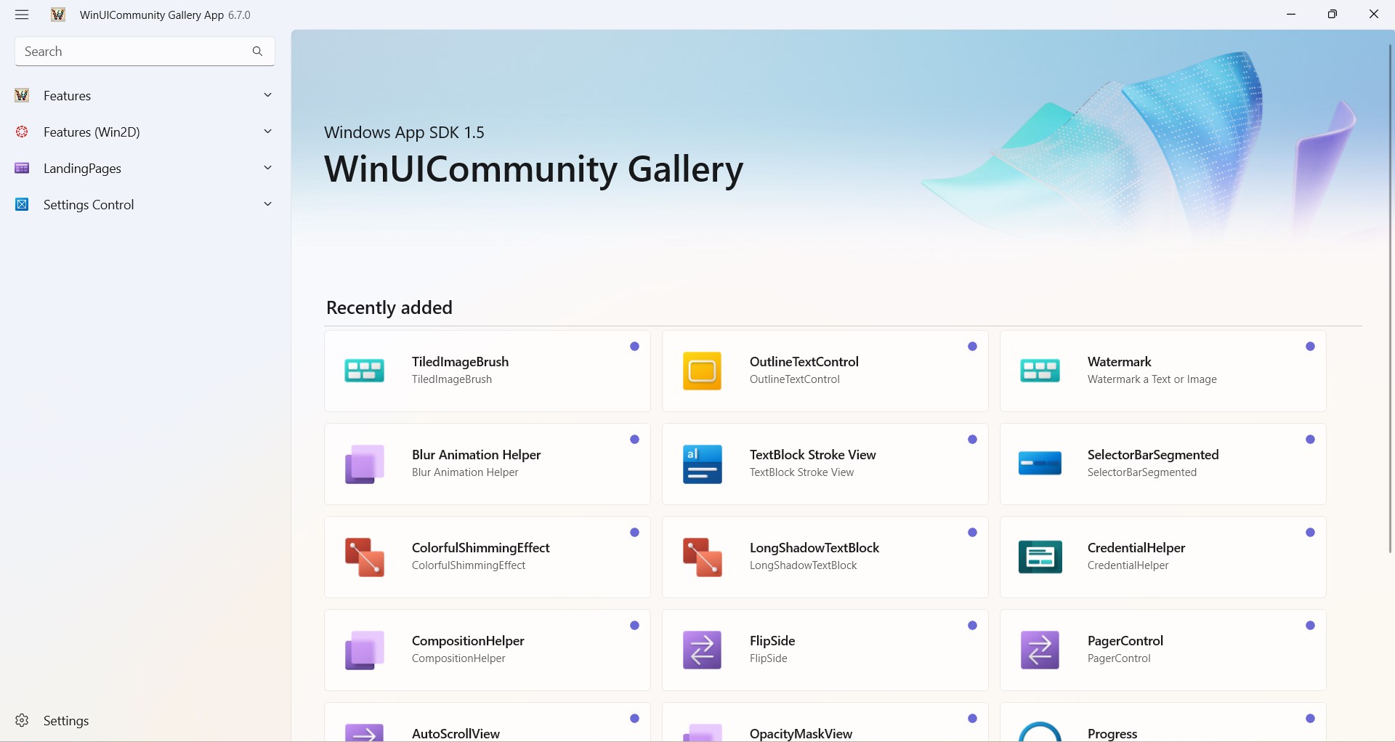
Task: Click the TextBlock Stroke View card icon
Action: (702, 464)
